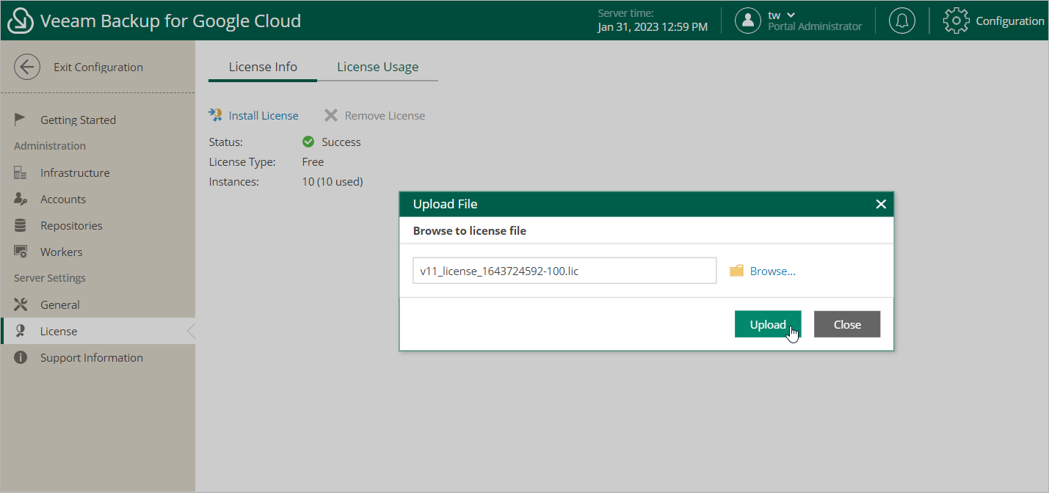
Task: Click the green Success status checkmark
Action: [x=308, y=142]
